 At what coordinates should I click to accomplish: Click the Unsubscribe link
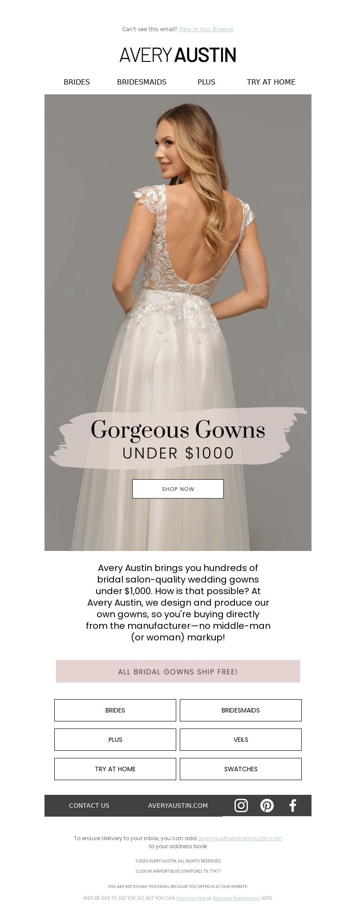click(x=190, y=898)
